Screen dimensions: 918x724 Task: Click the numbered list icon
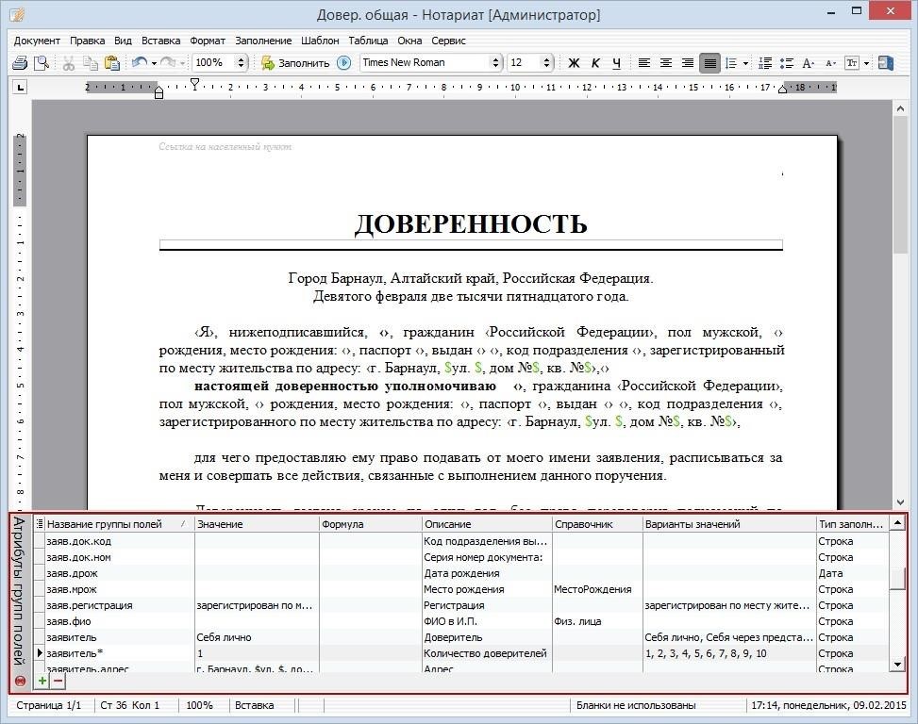pos(764,62)
